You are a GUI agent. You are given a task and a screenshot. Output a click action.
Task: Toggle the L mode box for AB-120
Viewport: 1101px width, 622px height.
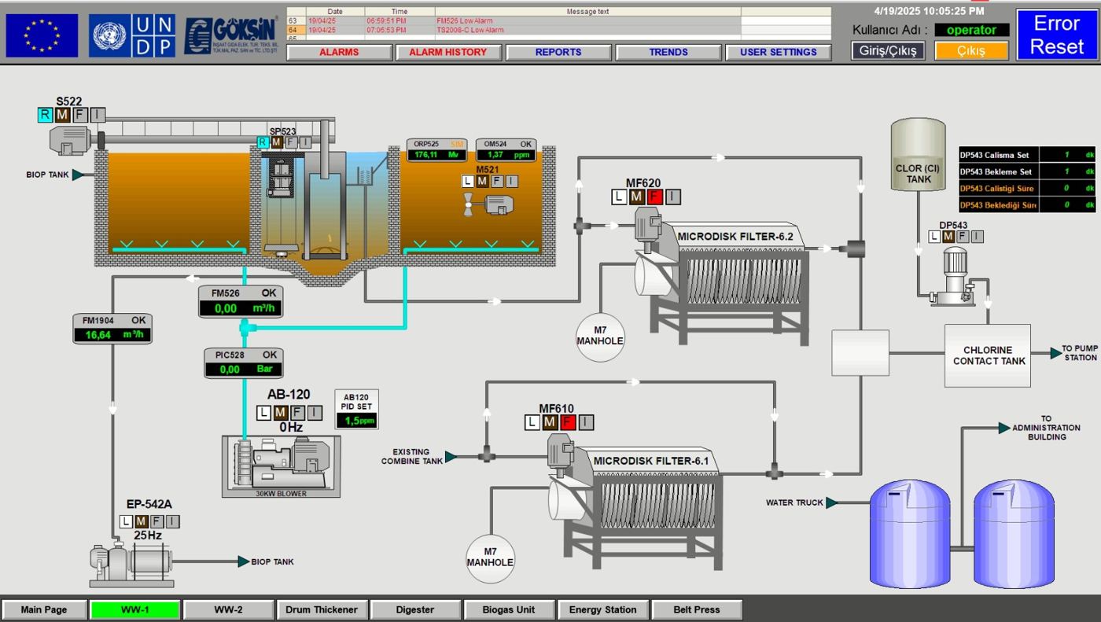pos(263,413)
